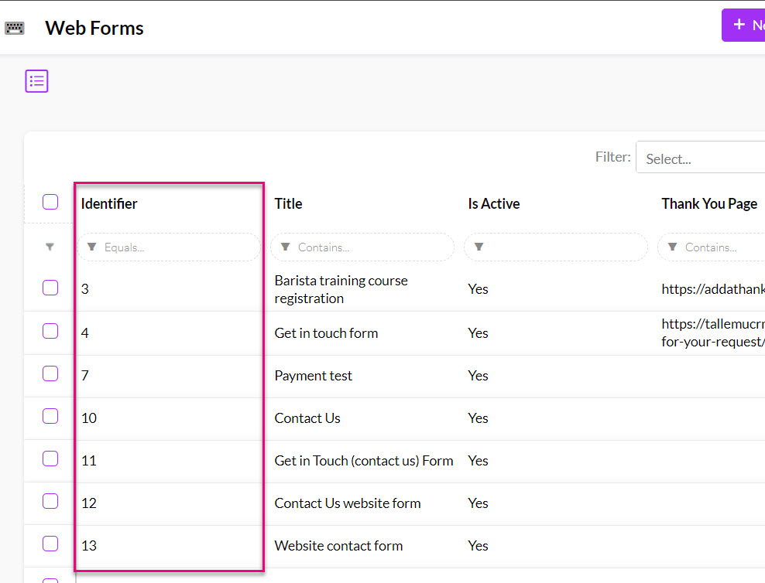
Task: Click the funnel icon in the Is Active filter
Action: [x=479, y=247]
